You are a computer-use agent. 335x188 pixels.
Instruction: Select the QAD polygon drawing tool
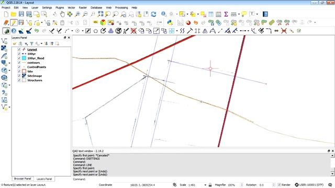click(x=95, y=31)
